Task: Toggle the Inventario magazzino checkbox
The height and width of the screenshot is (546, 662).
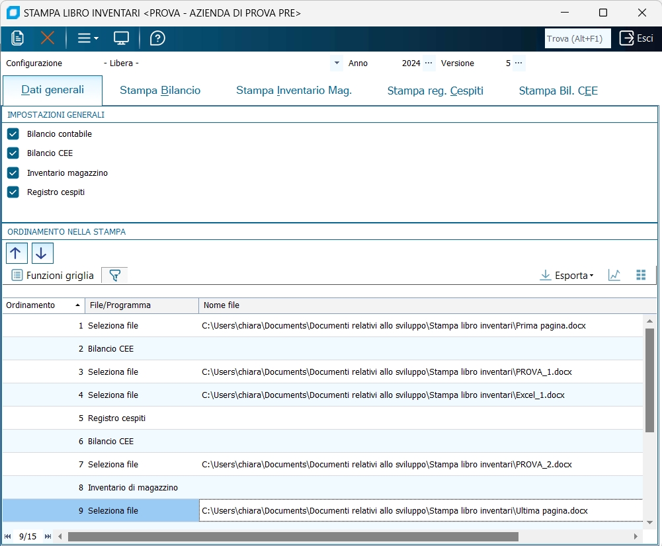Action: click(13, 173)
